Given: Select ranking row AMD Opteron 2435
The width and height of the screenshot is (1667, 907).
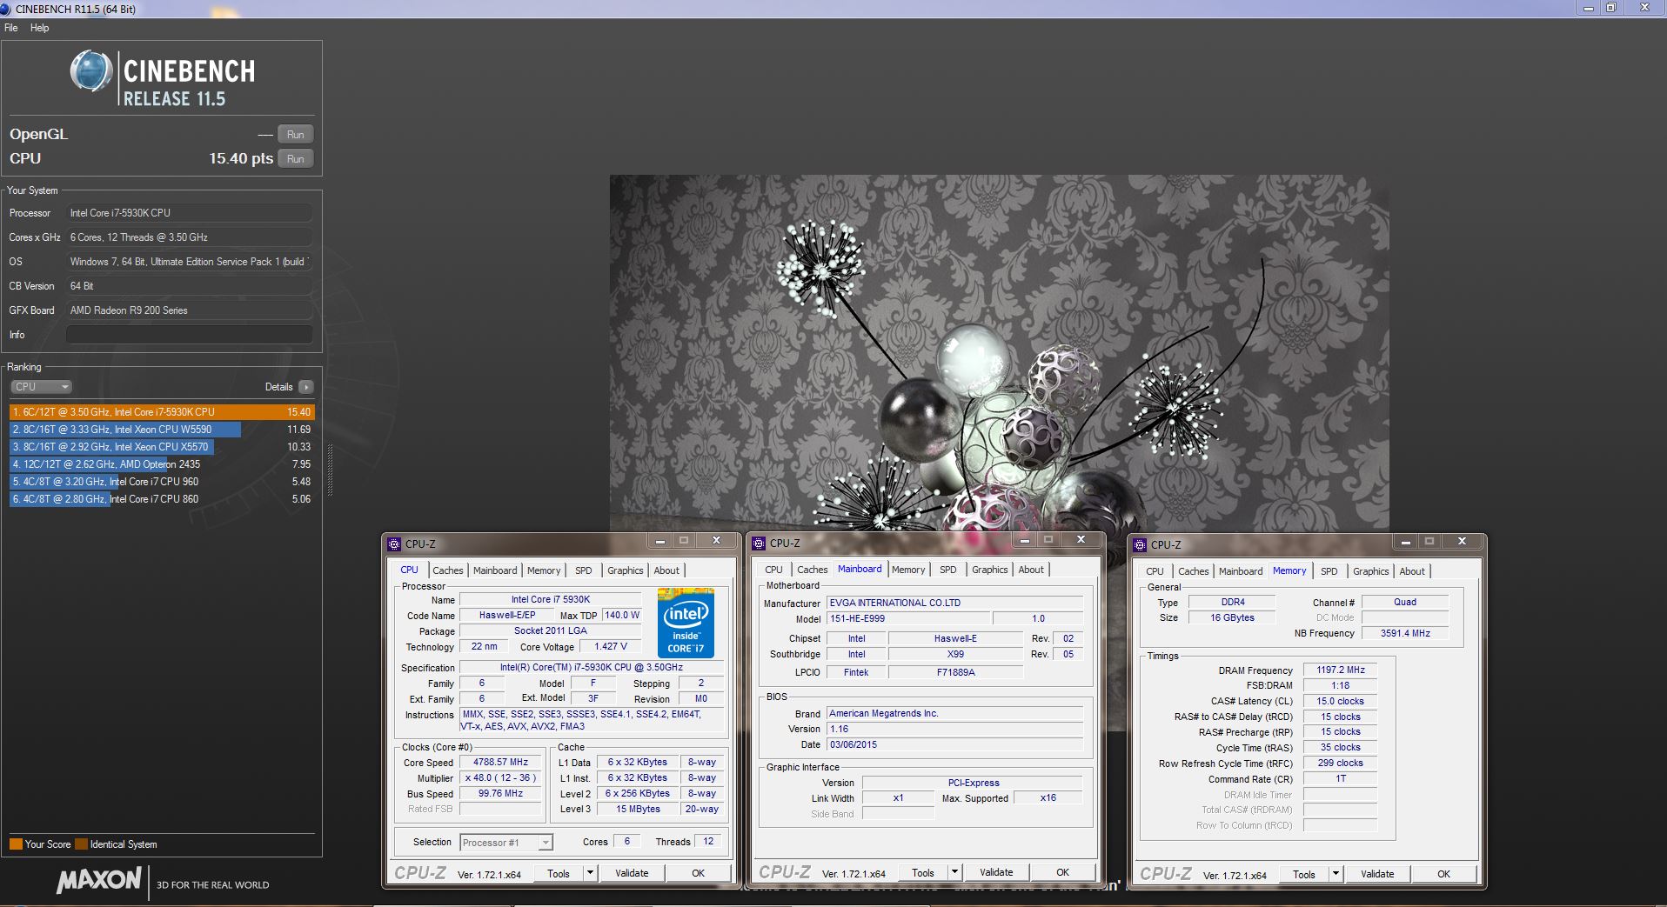Looking at the screenshot, I should [x=162, y=464].
